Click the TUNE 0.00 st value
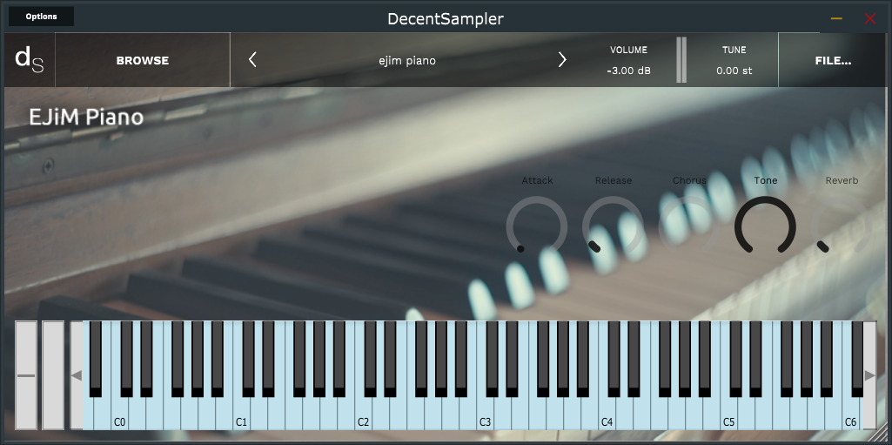Screen dimensions: 892x445 734,71
